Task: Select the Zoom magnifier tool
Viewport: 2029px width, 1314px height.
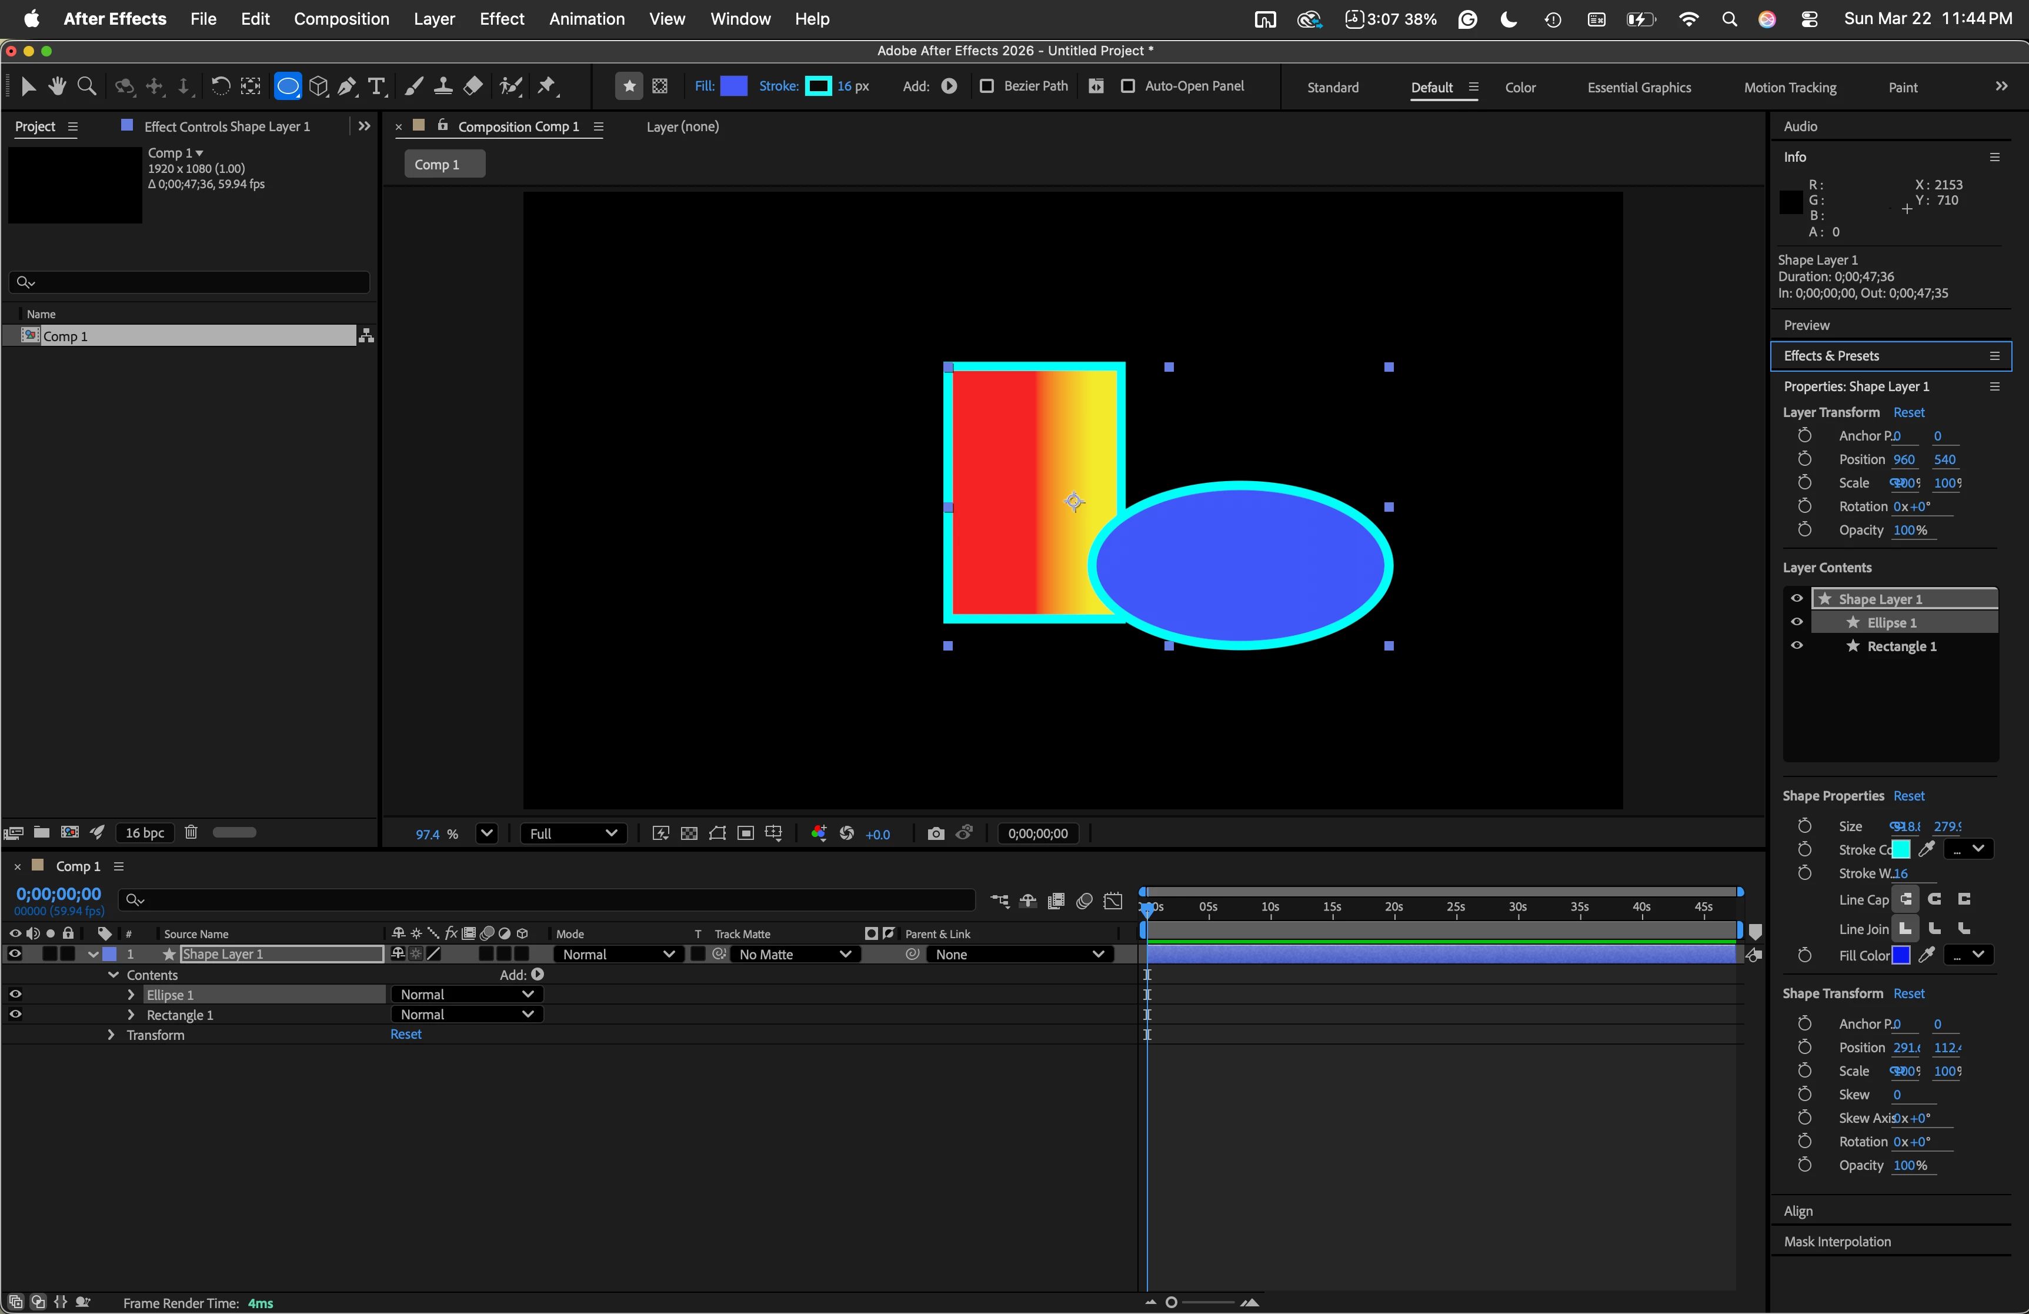Action: [x=86, y=86]
